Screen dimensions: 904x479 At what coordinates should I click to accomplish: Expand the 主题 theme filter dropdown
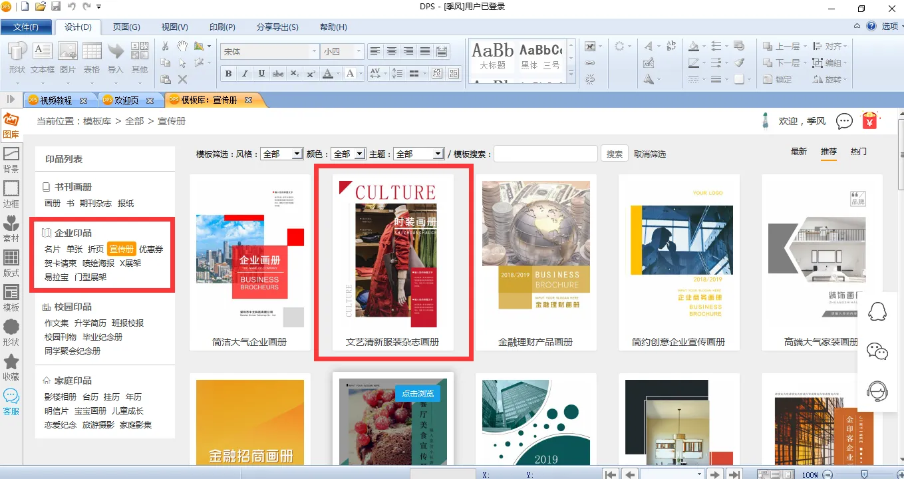(x=418, y=154)
